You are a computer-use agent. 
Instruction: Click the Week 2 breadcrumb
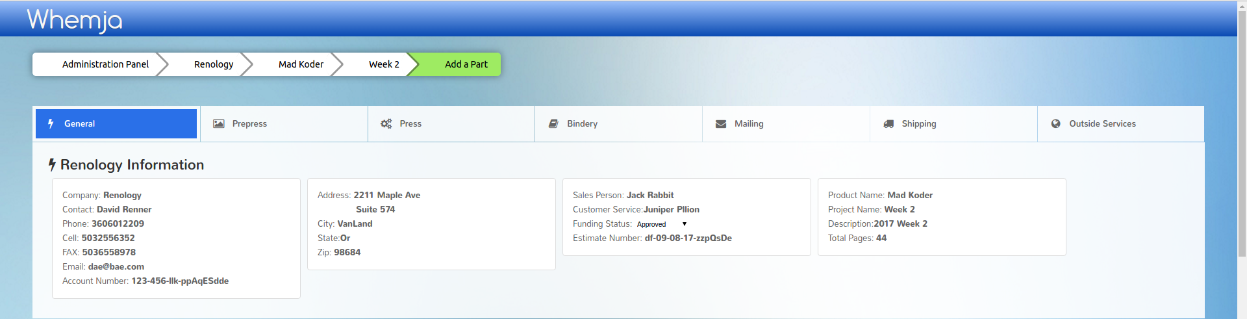click(384, 64)
